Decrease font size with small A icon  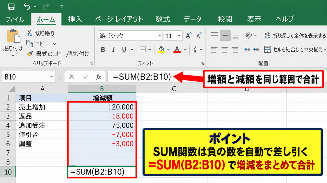pos(199,36)
